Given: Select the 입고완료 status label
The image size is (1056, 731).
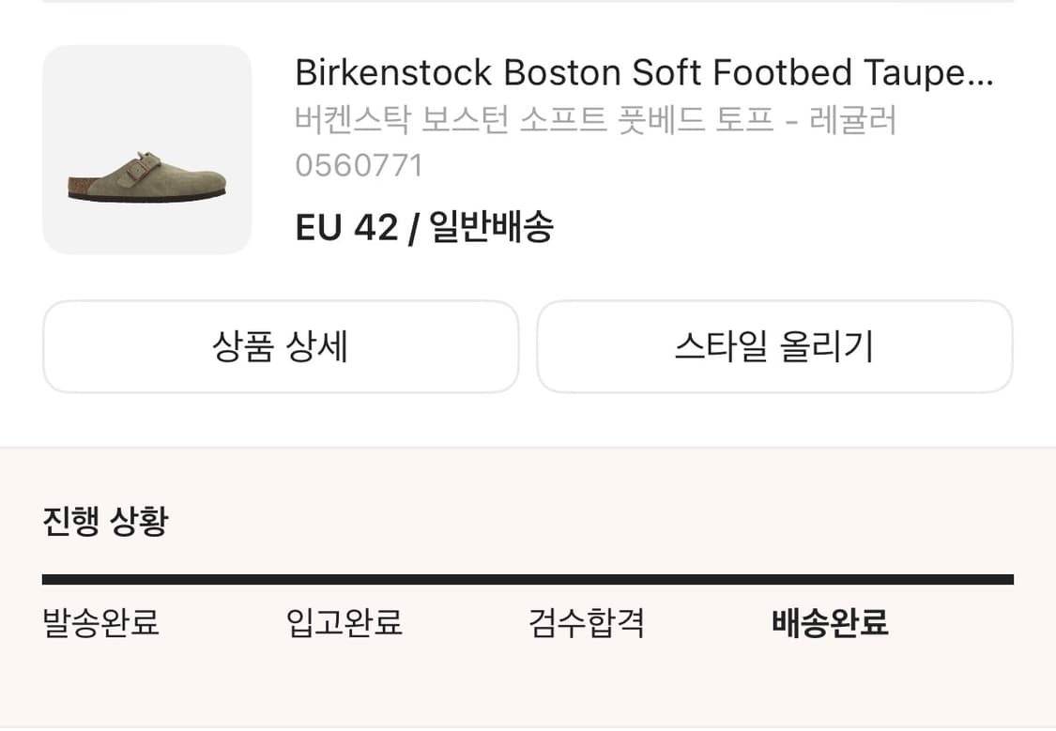Looking at the screenshot, I should pyautogui.click(x=344, y=622).
